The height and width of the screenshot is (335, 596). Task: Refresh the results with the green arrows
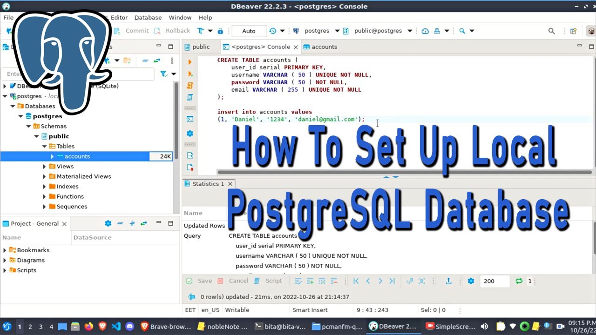(x=519, y=281)
